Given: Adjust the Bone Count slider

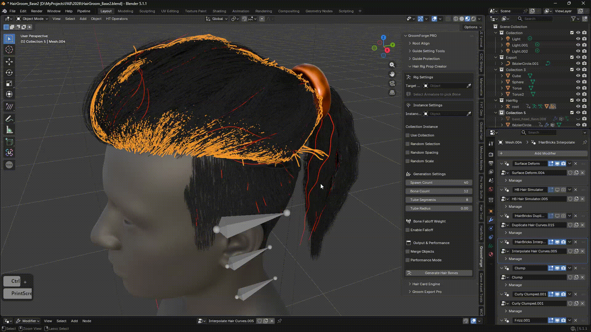Looking at the screenshot, I should pos(439,191).
